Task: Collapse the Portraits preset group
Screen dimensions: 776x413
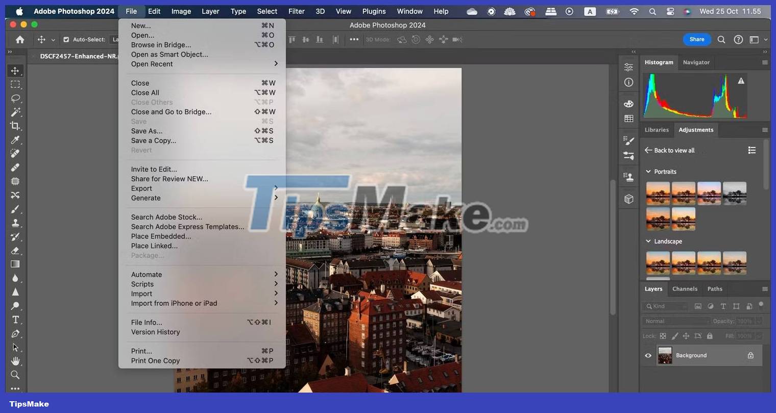Action: pyautogui.click(x=648, y=172)
